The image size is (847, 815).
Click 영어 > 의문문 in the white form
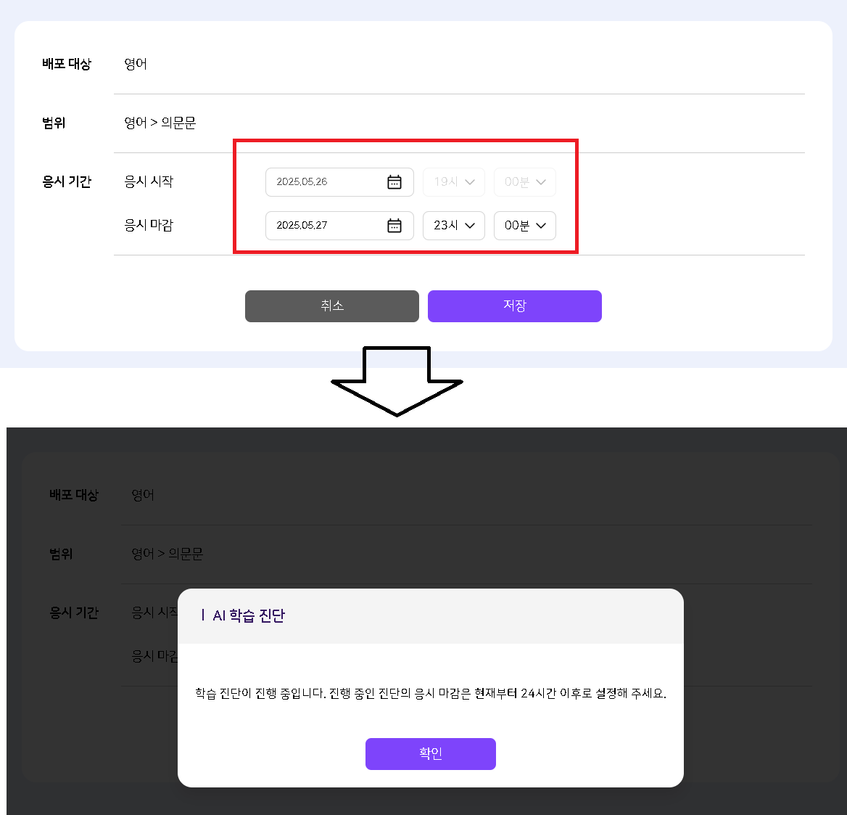[160, 123]
